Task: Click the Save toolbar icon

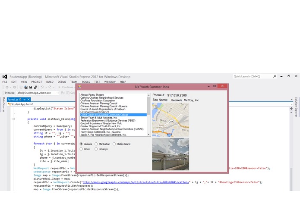Action: 31,87
